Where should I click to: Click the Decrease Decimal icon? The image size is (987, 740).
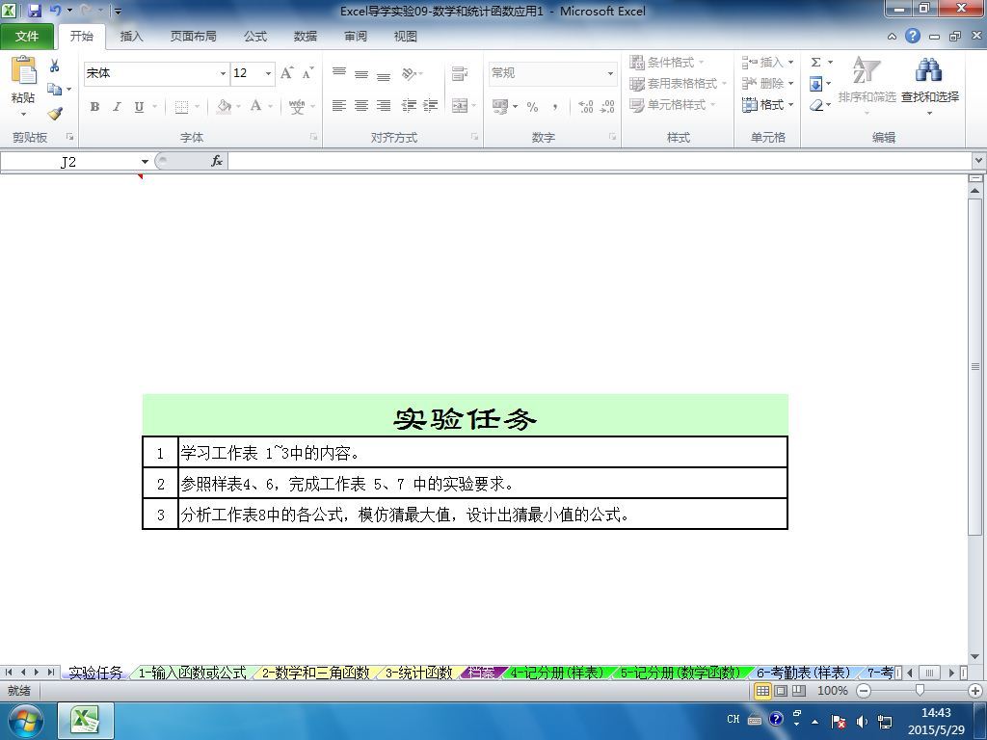point(607,106)
